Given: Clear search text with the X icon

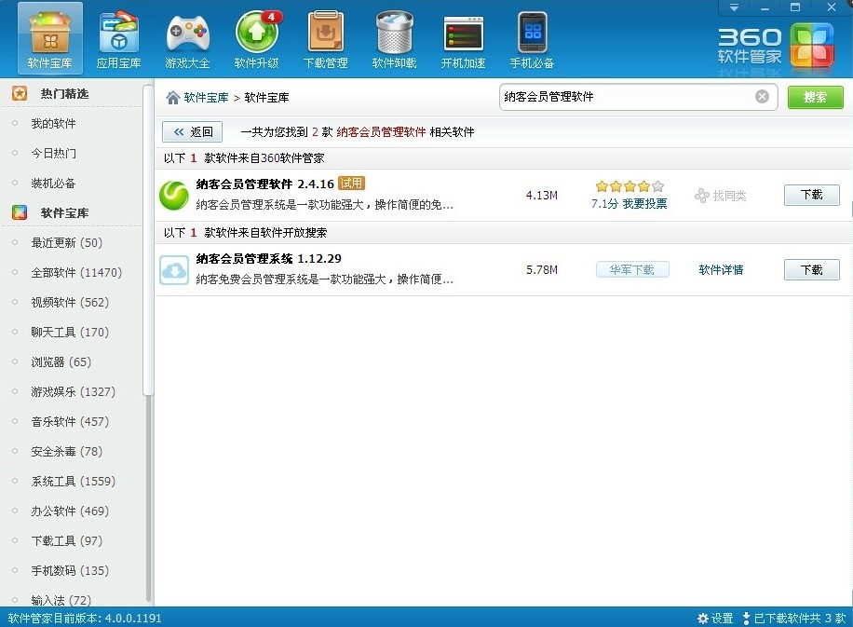Looking at the screenshot, I should 762,97.
